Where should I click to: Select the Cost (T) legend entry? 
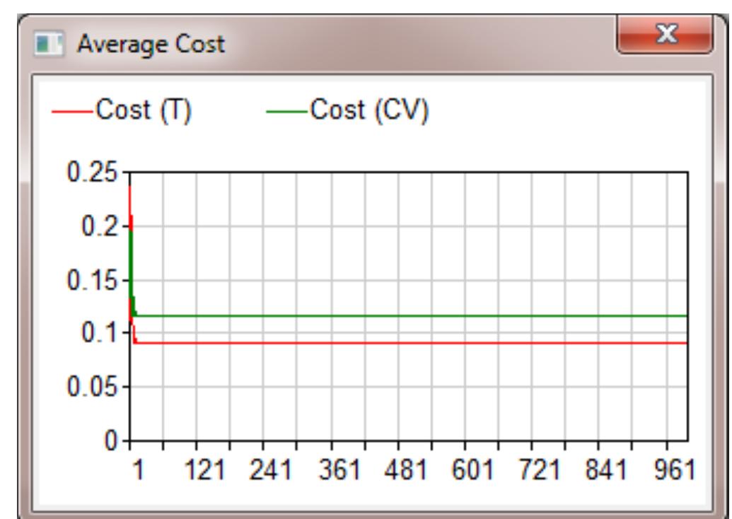pyautogui.click(x=122, y=110)
